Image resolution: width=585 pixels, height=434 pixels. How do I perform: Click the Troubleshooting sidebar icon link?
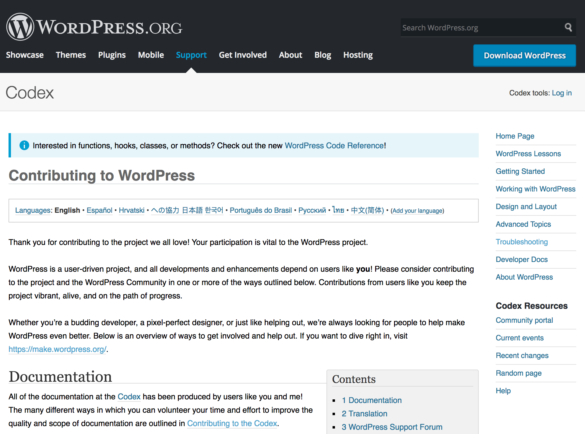coord(522,242)
